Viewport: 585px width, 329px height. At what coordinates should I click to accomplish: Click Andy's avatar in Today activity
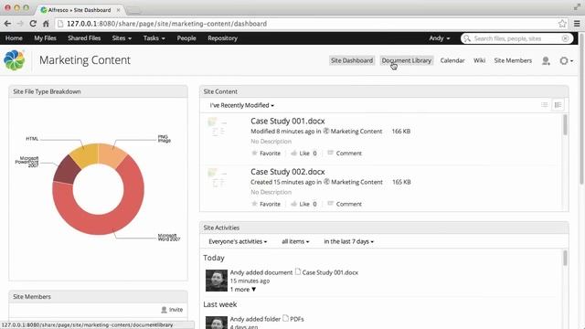pyautogui.click(x=217, y=281)
